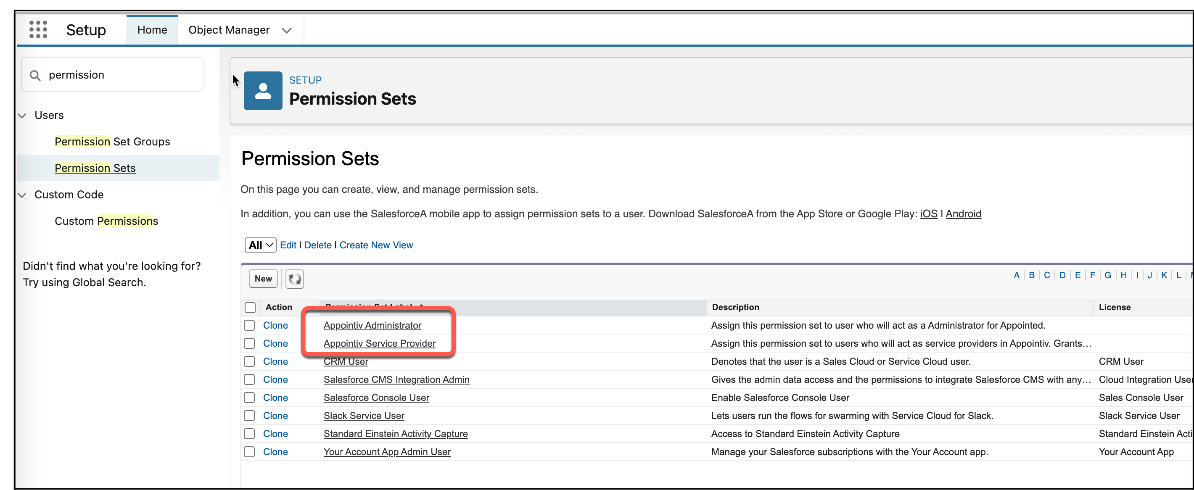Clone Your Account App Admin User
The width and height of the screenshot is (1194, 490).
pyautogui.click(x=275, y=452)
